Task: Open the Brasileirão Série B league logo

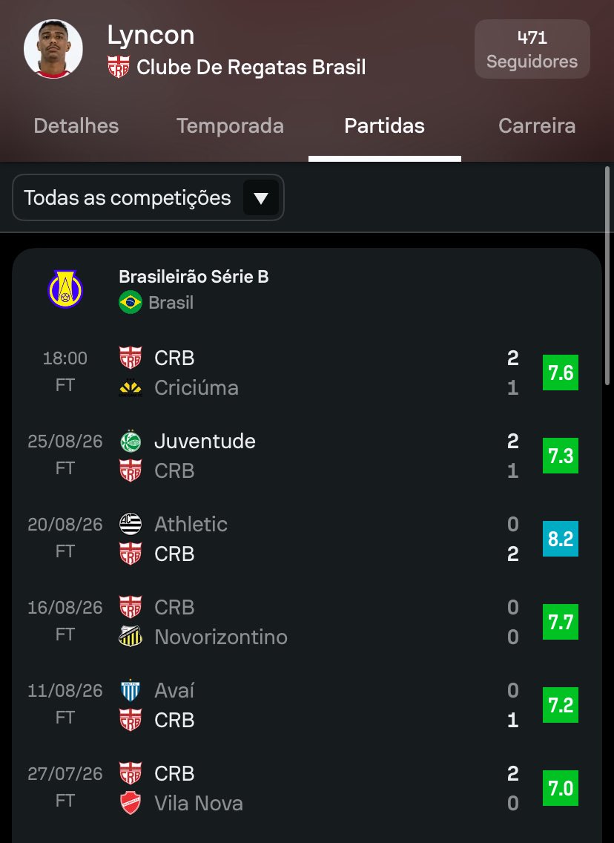Action: [65, 289]
